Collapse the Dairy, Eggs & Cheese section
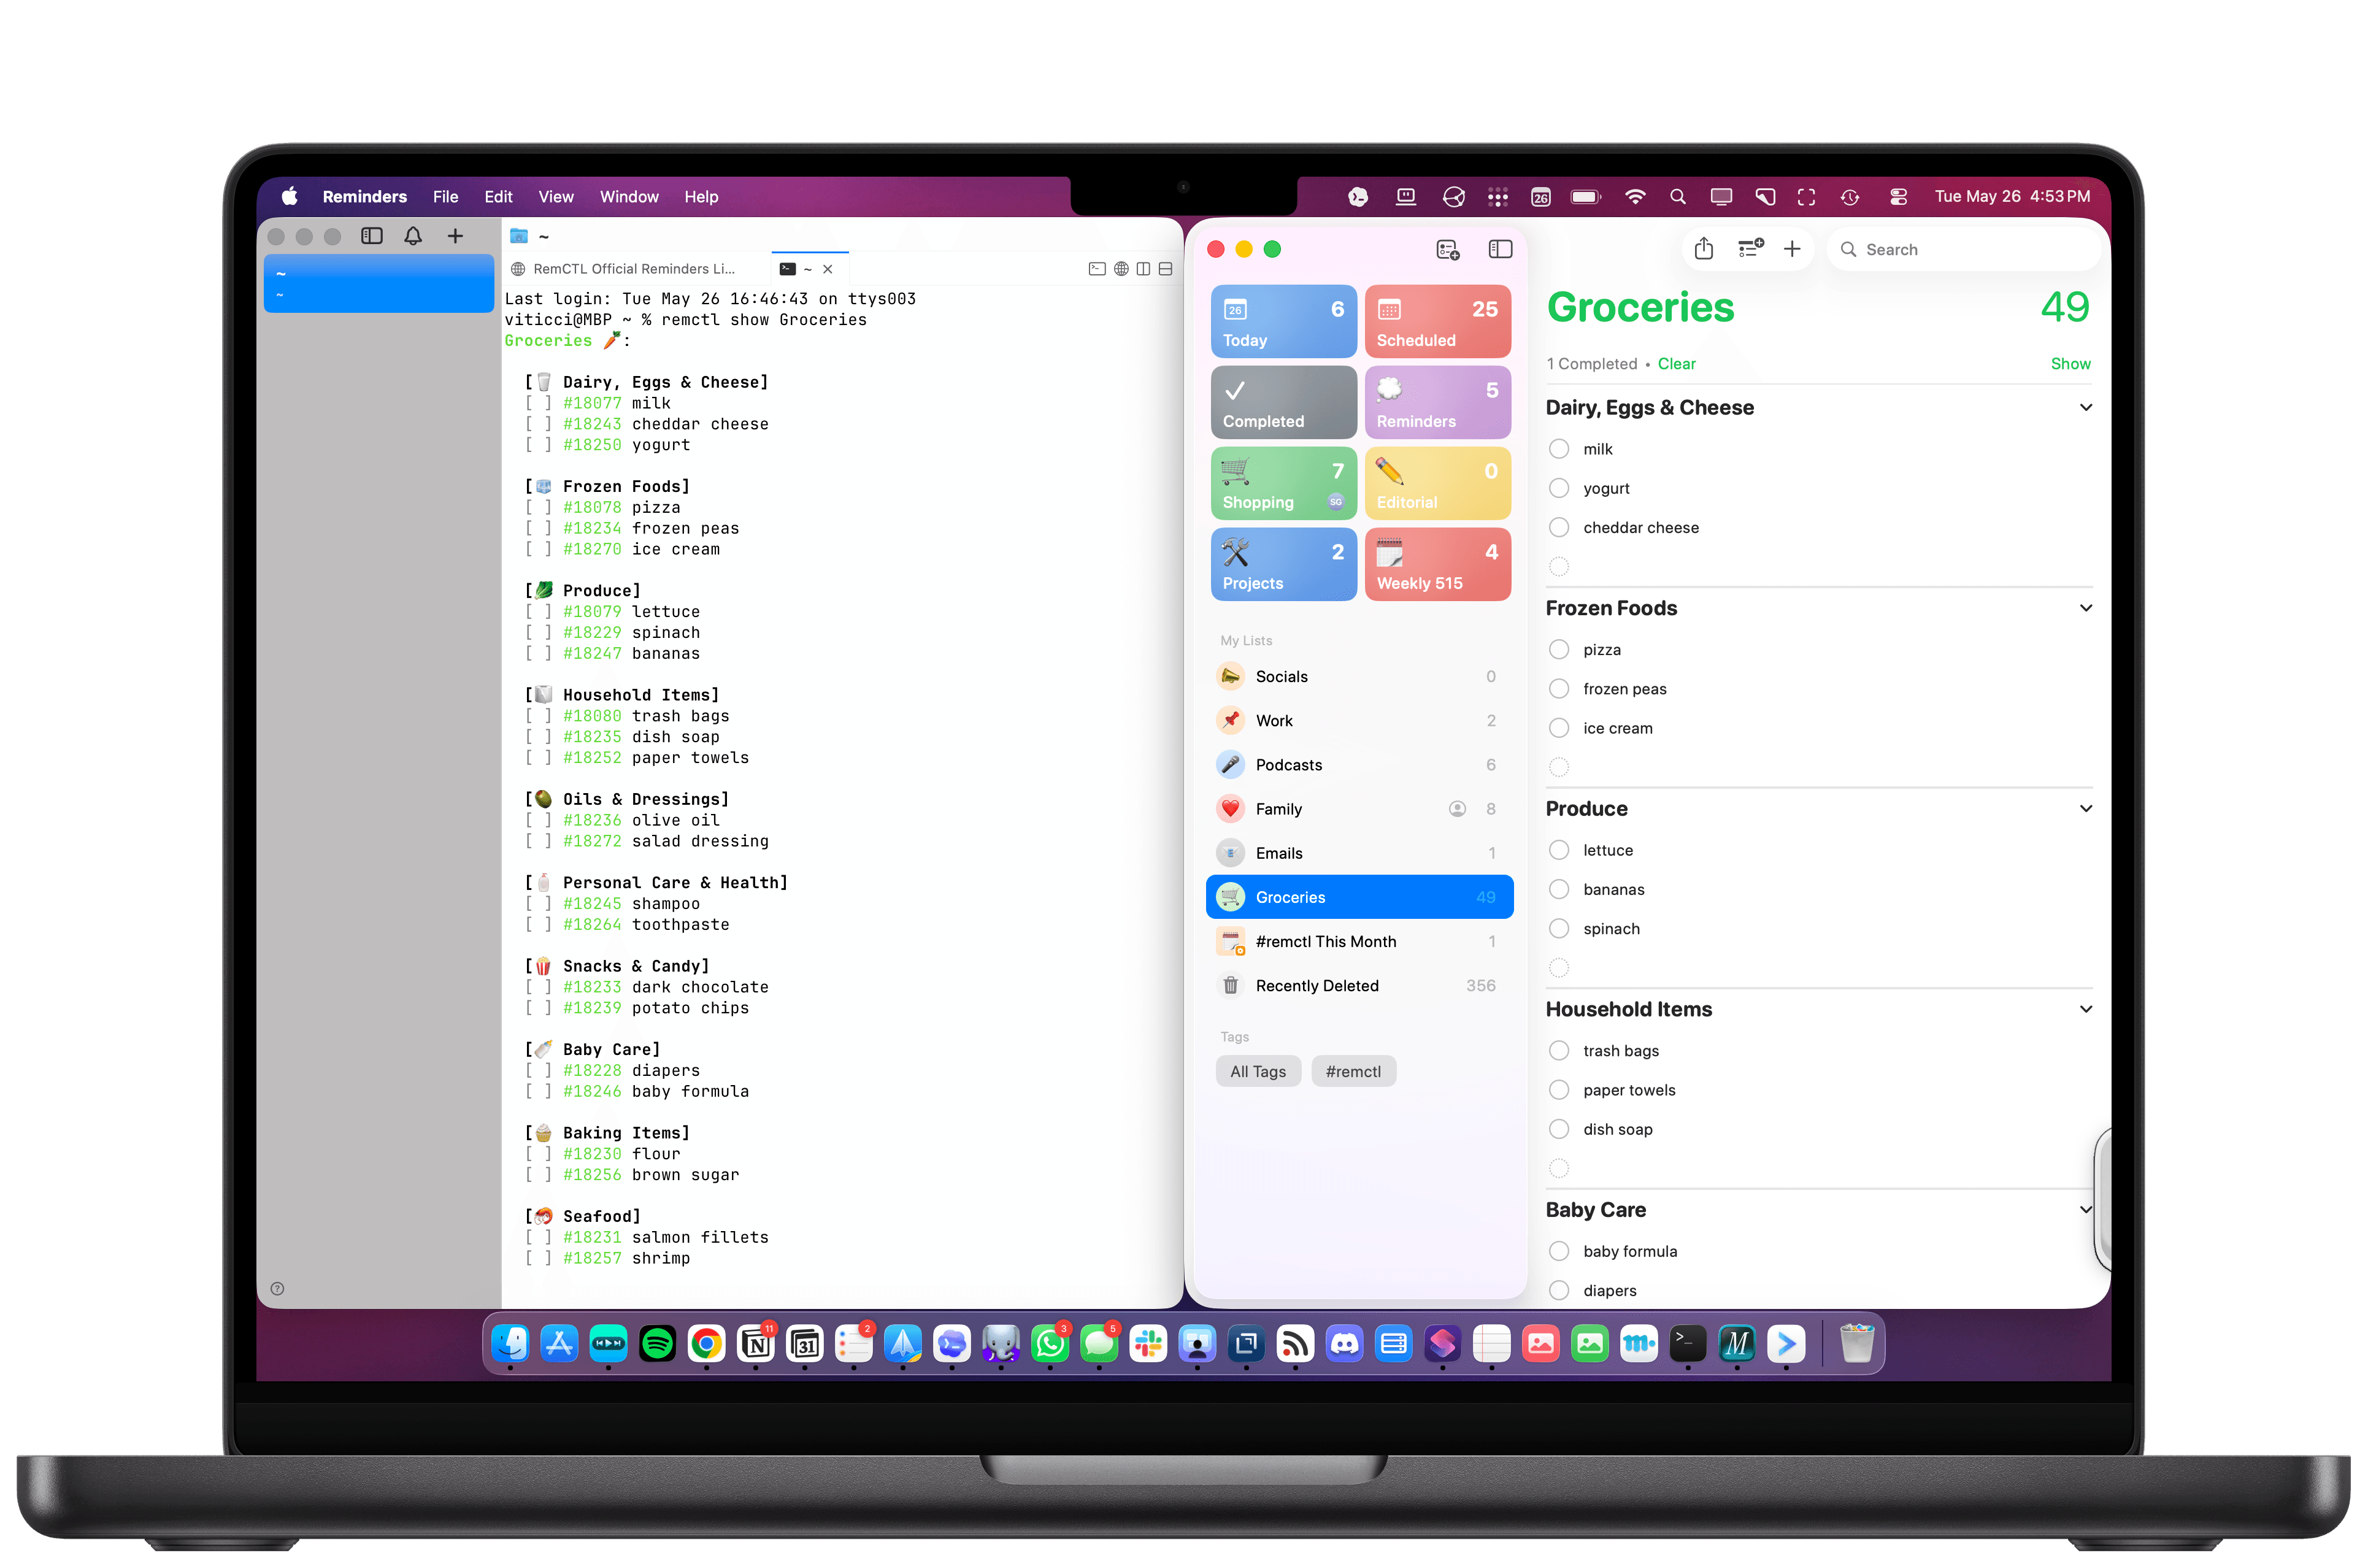 click(2085, 407)
